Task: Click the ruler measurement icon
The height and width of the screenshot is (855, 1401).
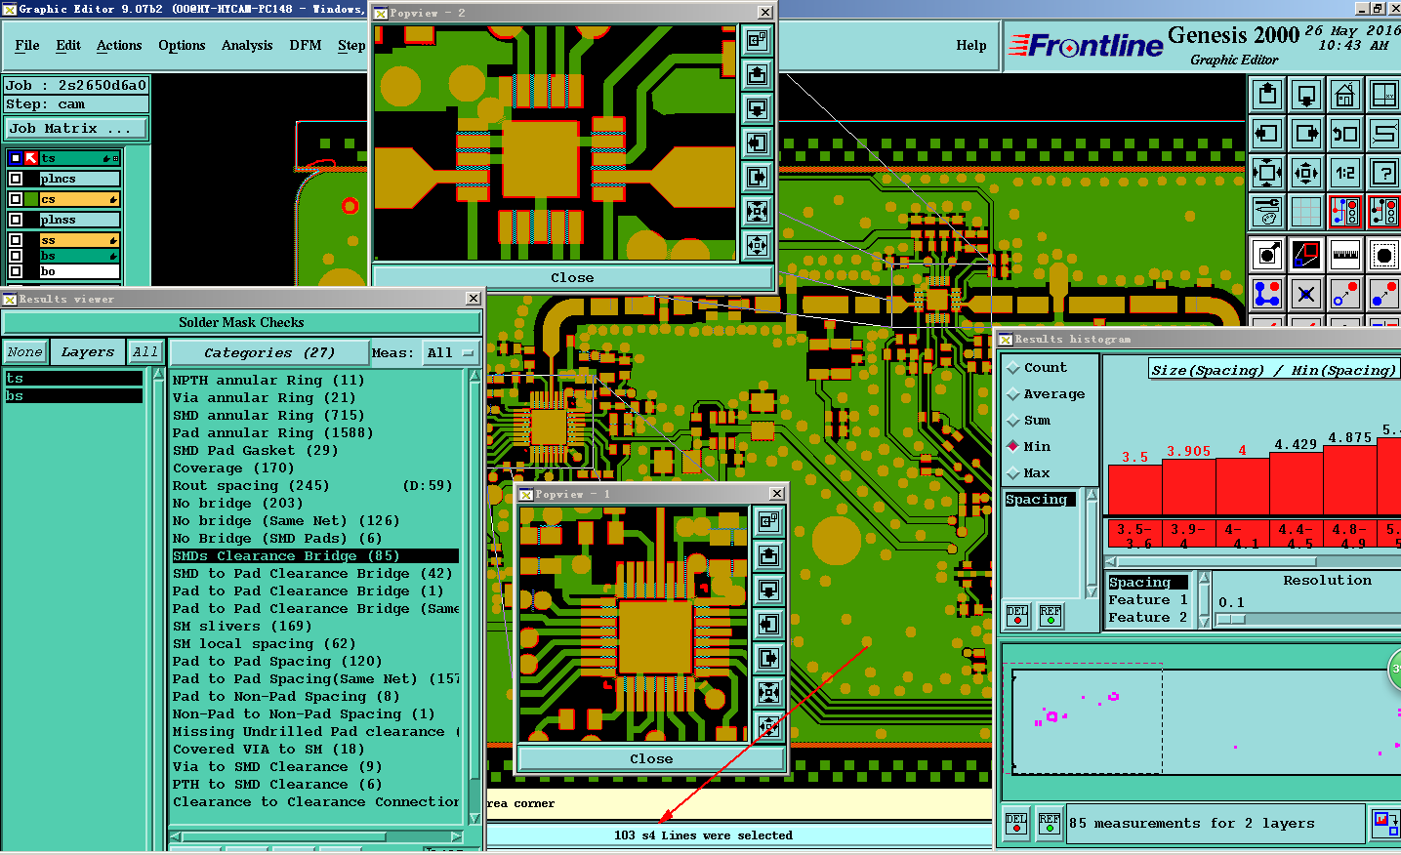Action: tap(1345, 255)
